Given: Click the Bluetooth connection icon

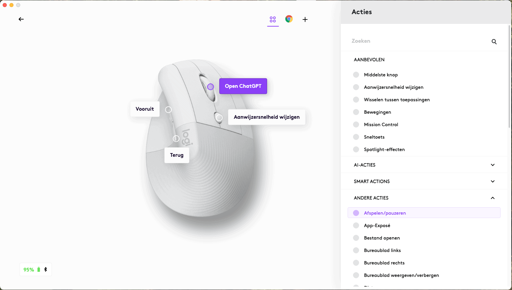Looking at the screenshot, I should (46, 269).
